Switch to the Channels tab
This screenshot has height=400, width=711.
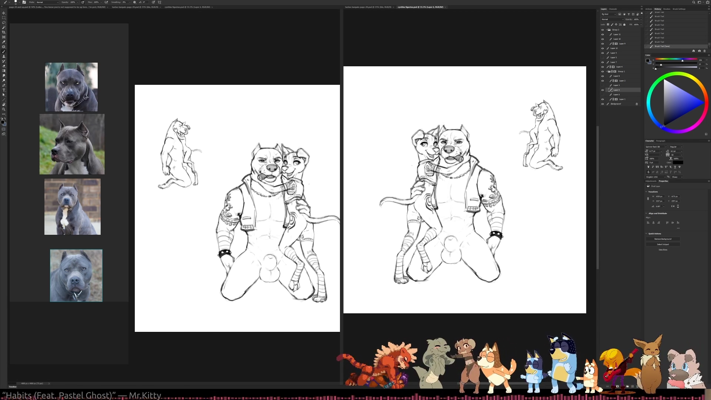613,9
